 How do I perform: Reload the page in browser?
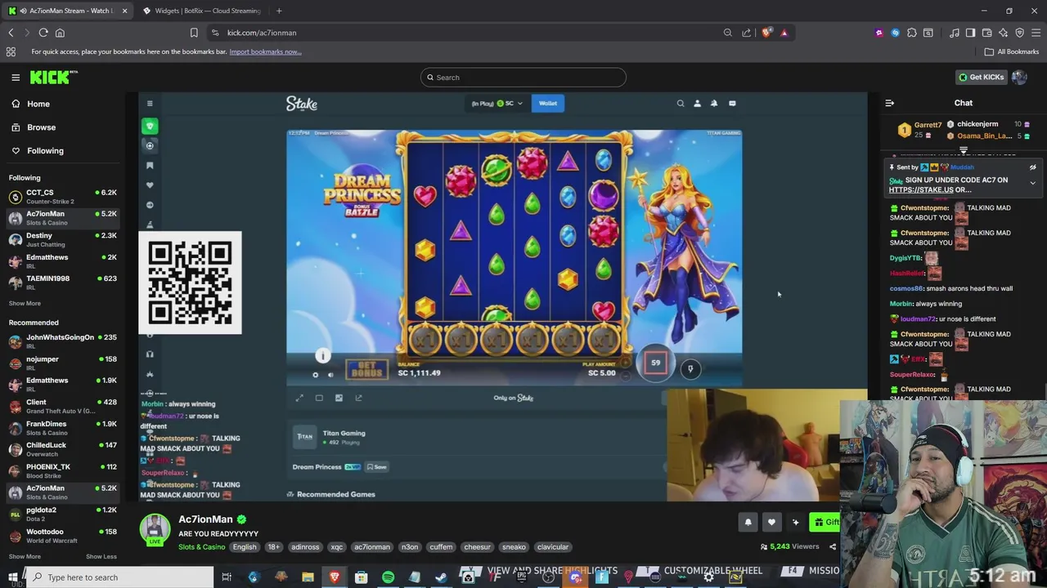pyautogui.click(x=43, y=33)
